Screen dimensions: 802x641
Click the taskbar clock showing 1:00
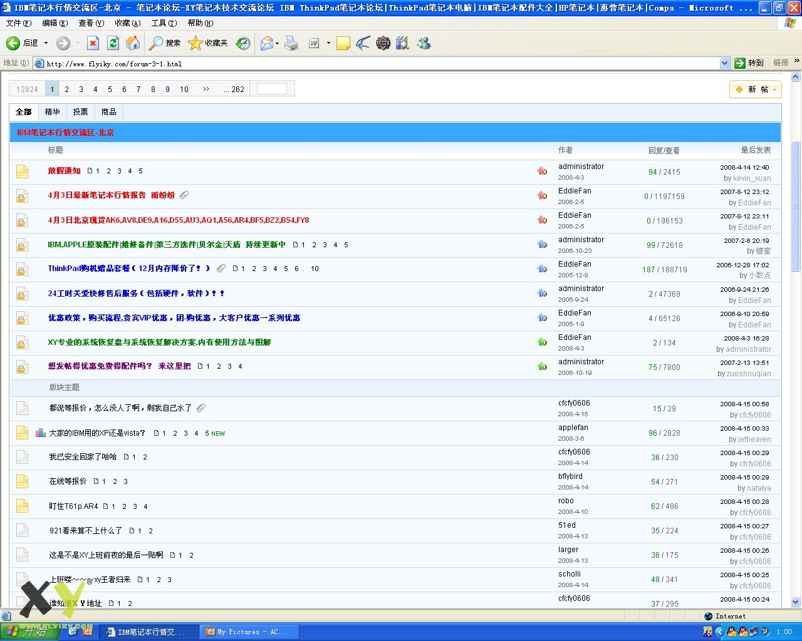784,632
